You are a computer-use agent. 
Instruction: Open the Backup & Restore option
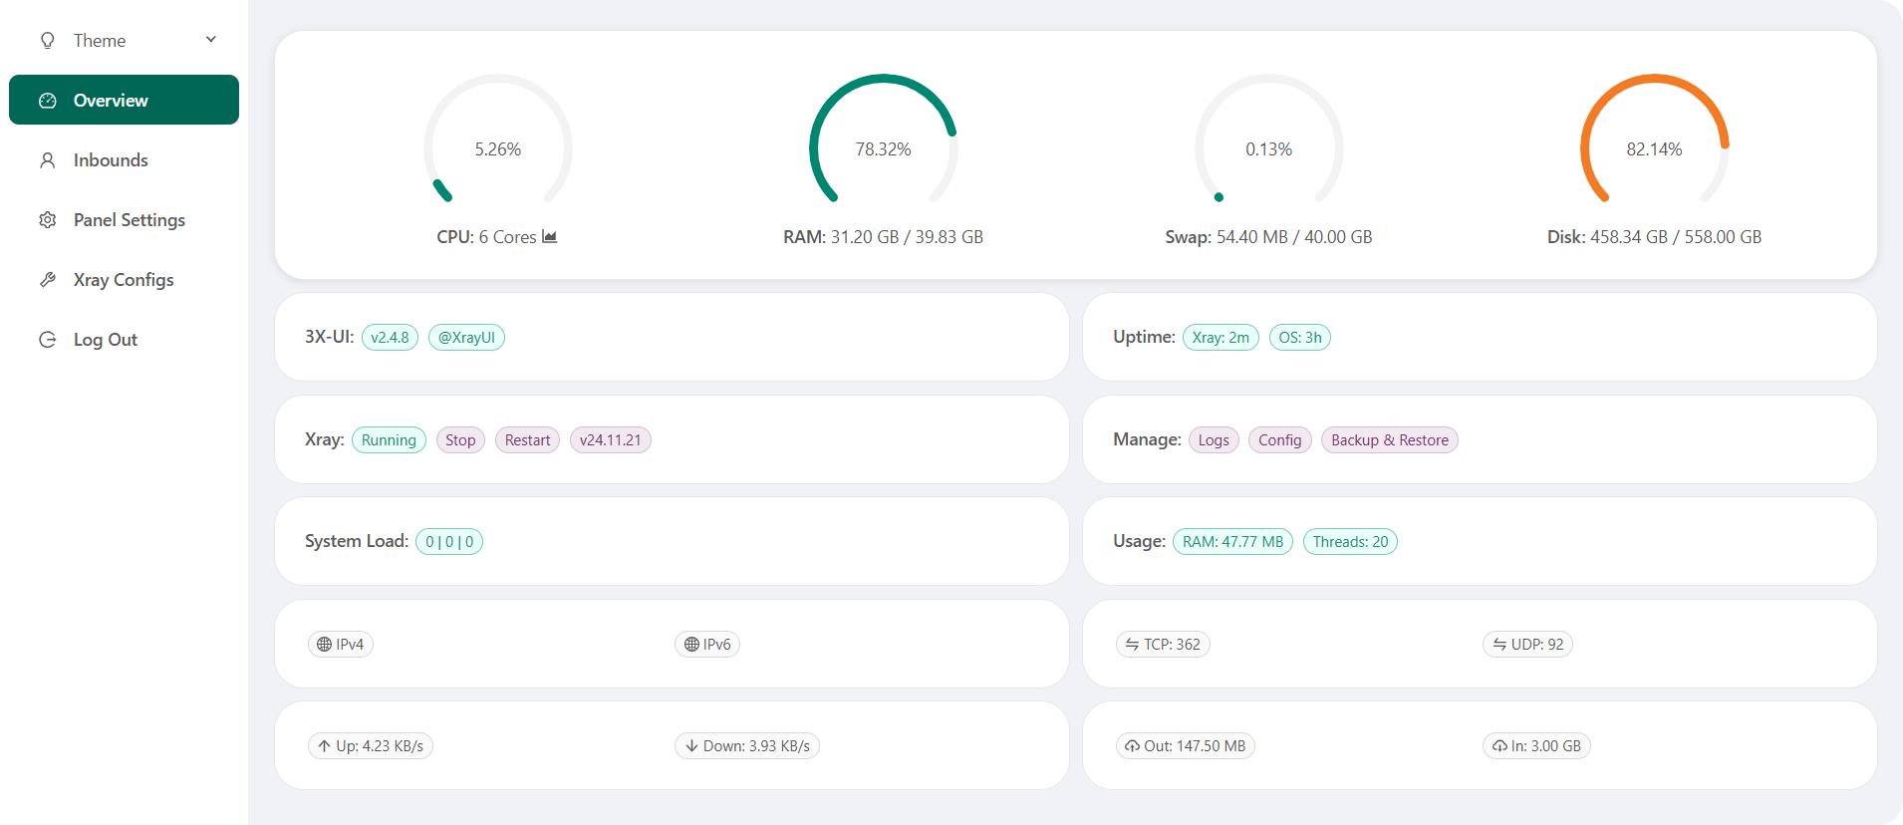(1389, 440)
